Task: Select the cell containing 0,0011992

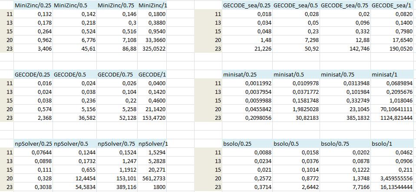Action: (247, 83)
